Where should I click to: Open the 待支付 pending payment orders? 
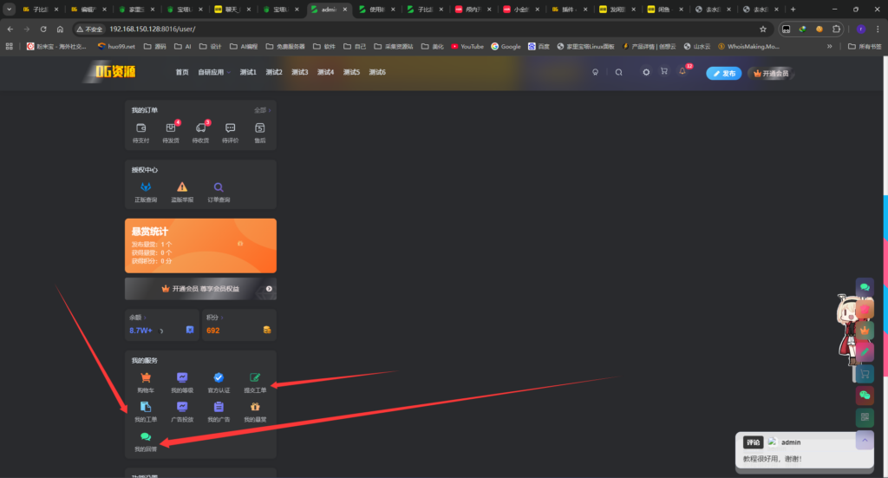click(x=140, y=131)
